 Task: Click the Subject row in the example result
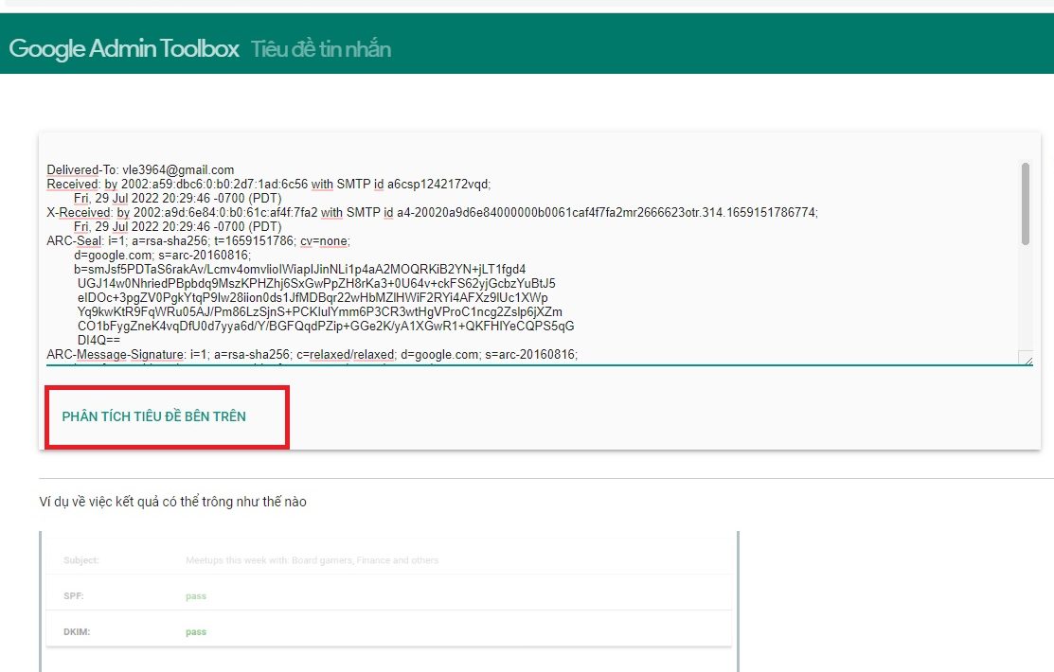coord(388,559)
